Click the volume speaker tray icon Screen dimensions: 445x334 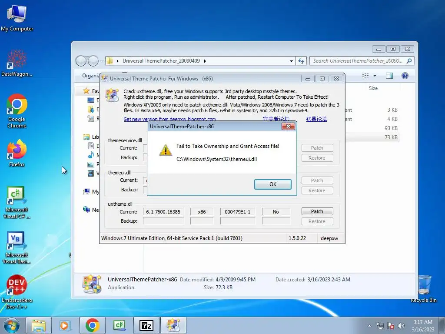401,326
